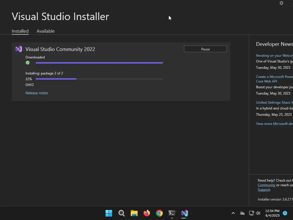Click the Visual Studio Community 2022 logo icon
The height and width of the screenshot is (220, 293).
tap(19, 49)
